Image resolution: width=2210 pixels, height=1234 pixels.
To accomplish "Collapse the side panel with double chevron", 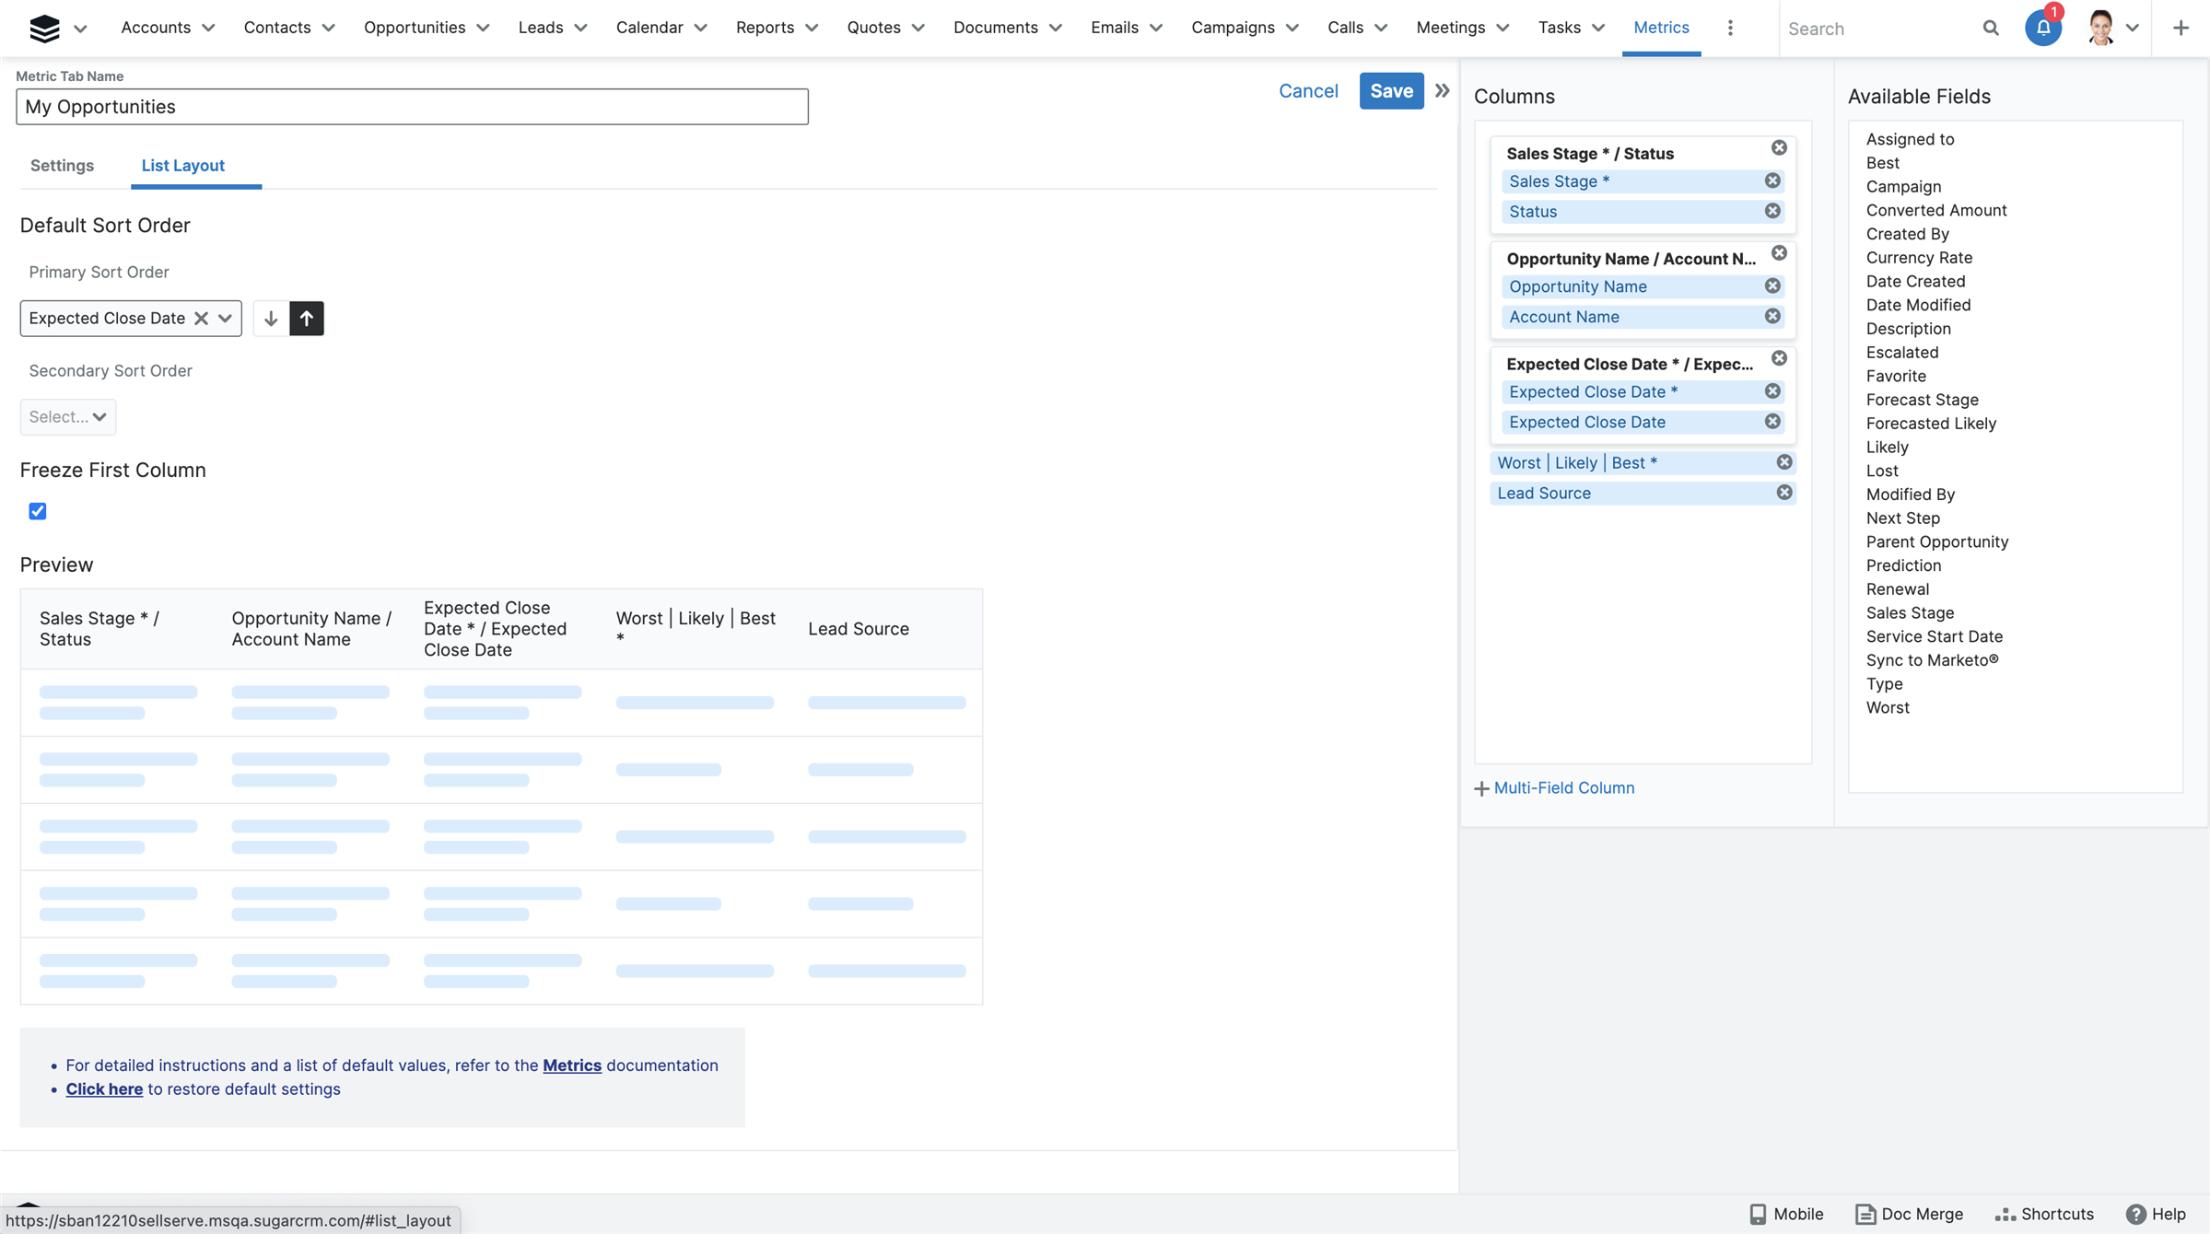I will pos(1443,90).
